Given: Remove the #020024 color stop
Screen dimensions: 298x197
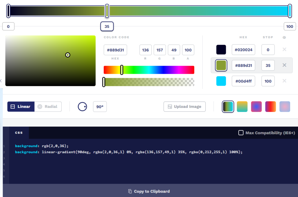Looking at the screenshot, I should 284,50.
